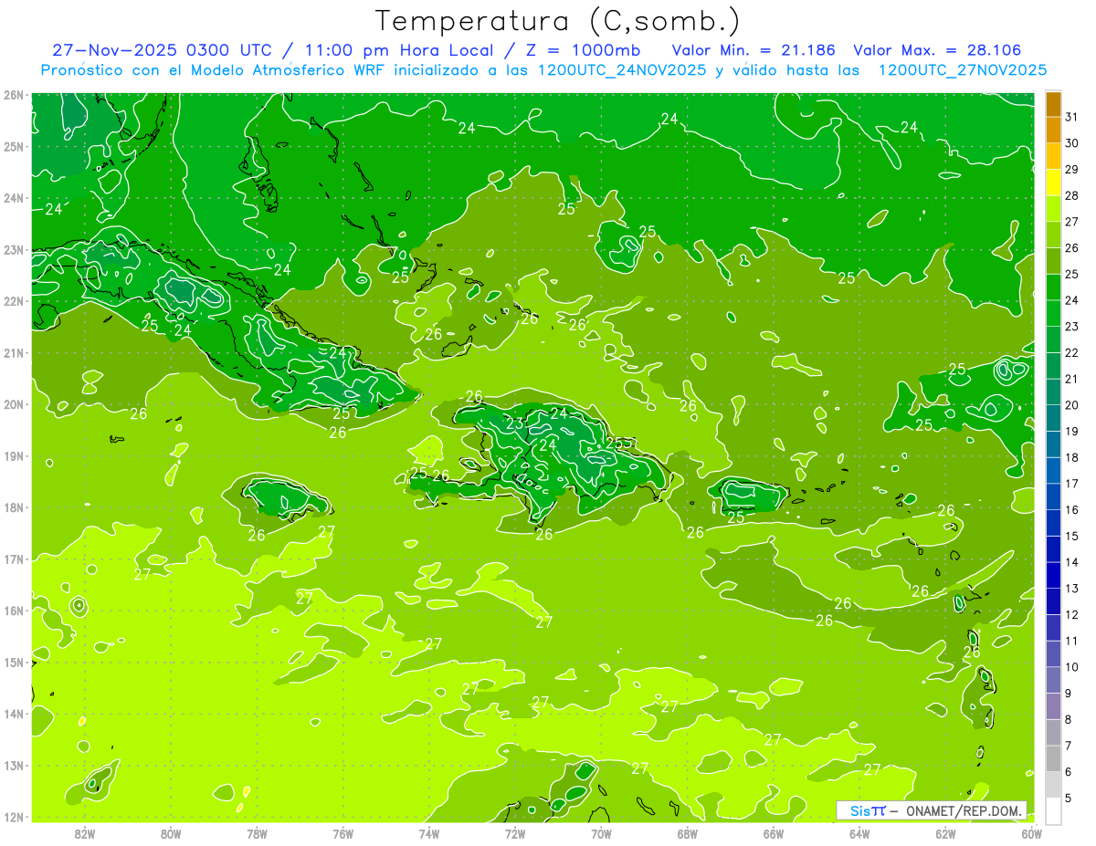Click the 82W longitude axis label
This screenshot has width=1096, height=846.
pos(85,833)
